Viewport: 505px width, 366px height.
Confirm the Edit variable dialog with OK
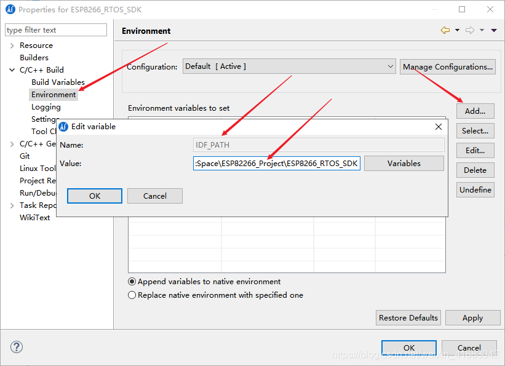(x=94, y=196)
